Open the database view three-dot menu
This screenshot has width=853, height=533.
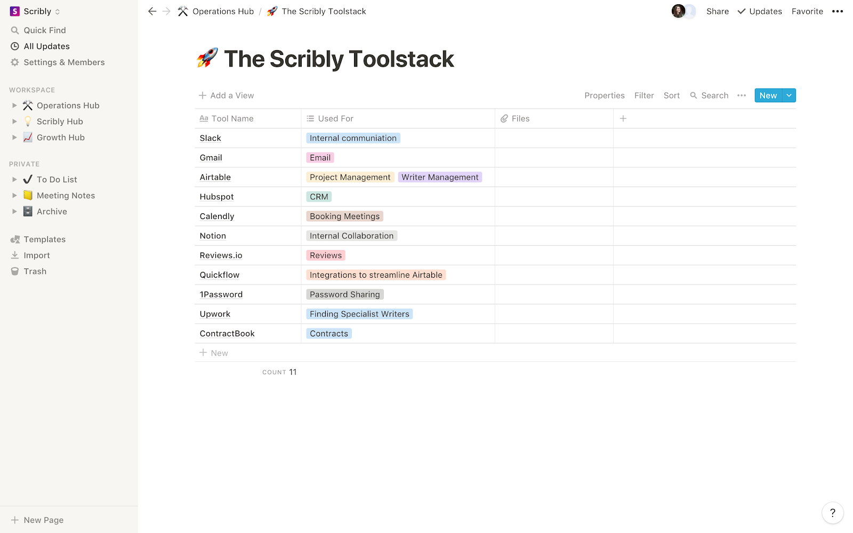(742, 95)
